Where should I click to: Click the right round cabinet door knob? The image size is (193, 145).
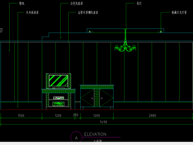tap(102, 98)
